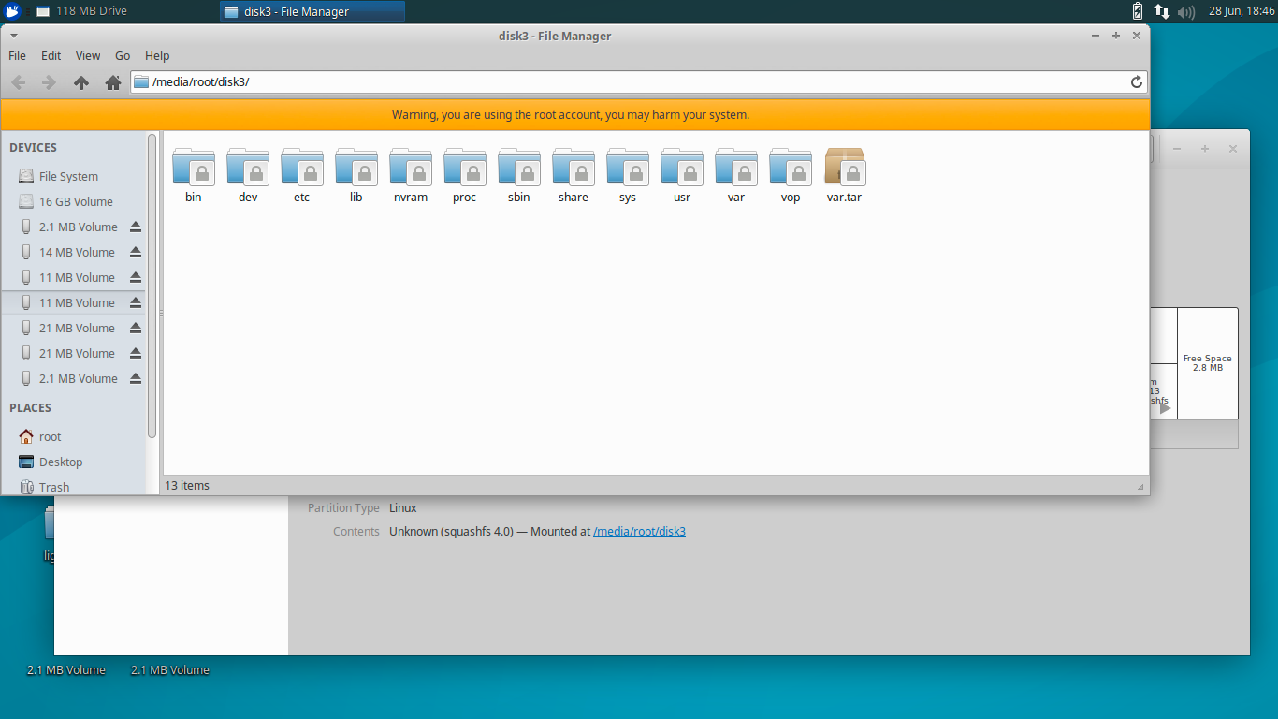
Task: Open the Go menu
Action: pos(123,56)
